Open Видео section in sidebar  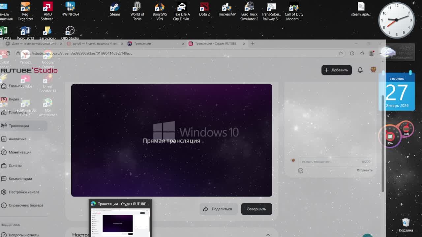(x=14, y=99)
